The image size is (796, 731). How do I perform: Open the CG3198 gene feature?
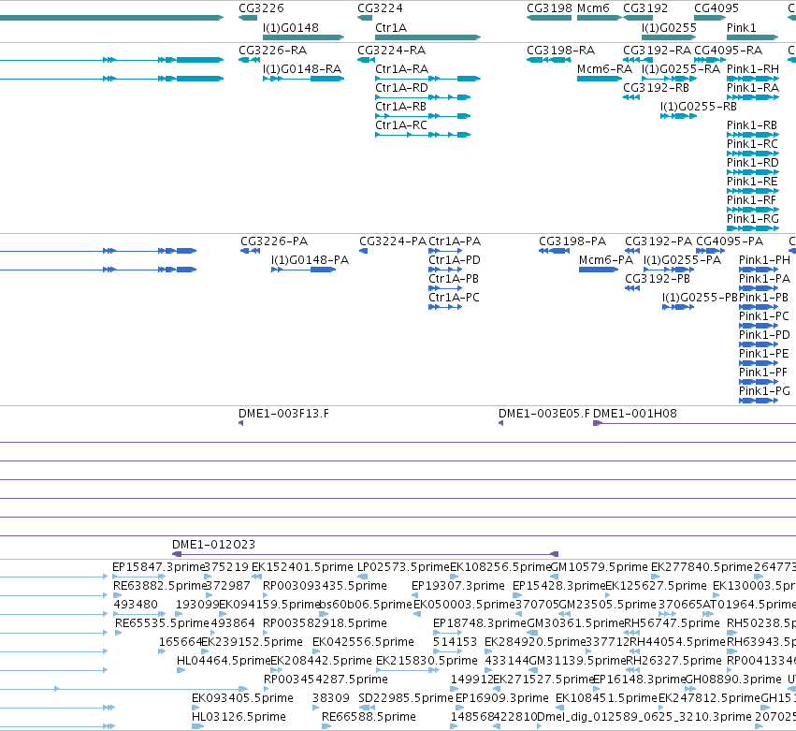click(549, 18)
